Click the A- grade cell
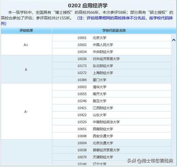 (x=26, y=111)
